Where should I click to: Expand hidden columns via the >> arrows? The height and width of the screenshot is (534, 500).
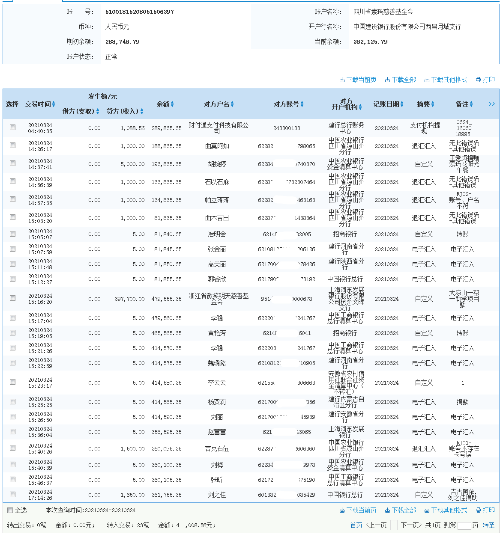(x=492, y=104)
